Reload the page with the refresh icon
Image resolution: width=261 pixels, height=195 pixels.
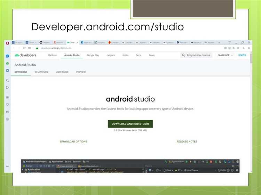[x=24, y=48]
